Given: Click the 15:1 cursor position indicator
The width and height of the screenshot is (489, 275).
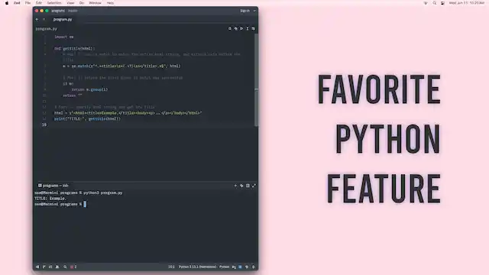Looking at the screenshot, I should [x=171, y=267].
